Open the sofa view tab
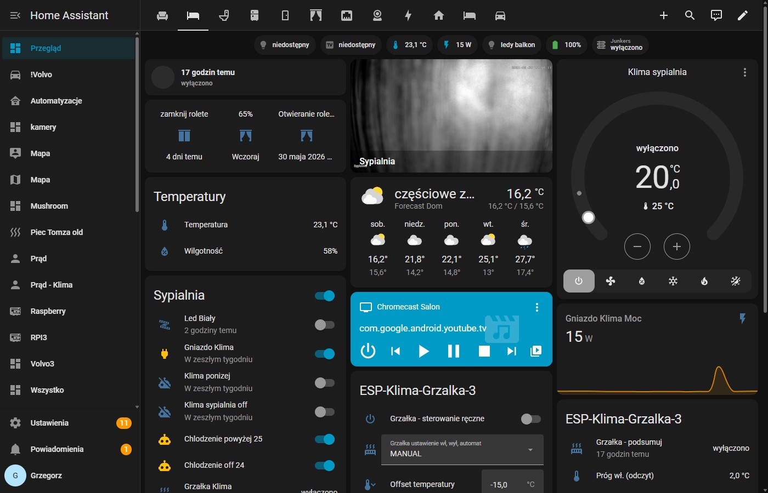Viewport: 768px width, 493px height. click(162, 15)
